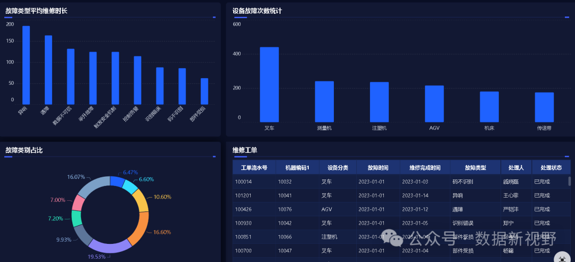Click the 机器编码1 column header
Screen dimensions: 575x262
298,168
